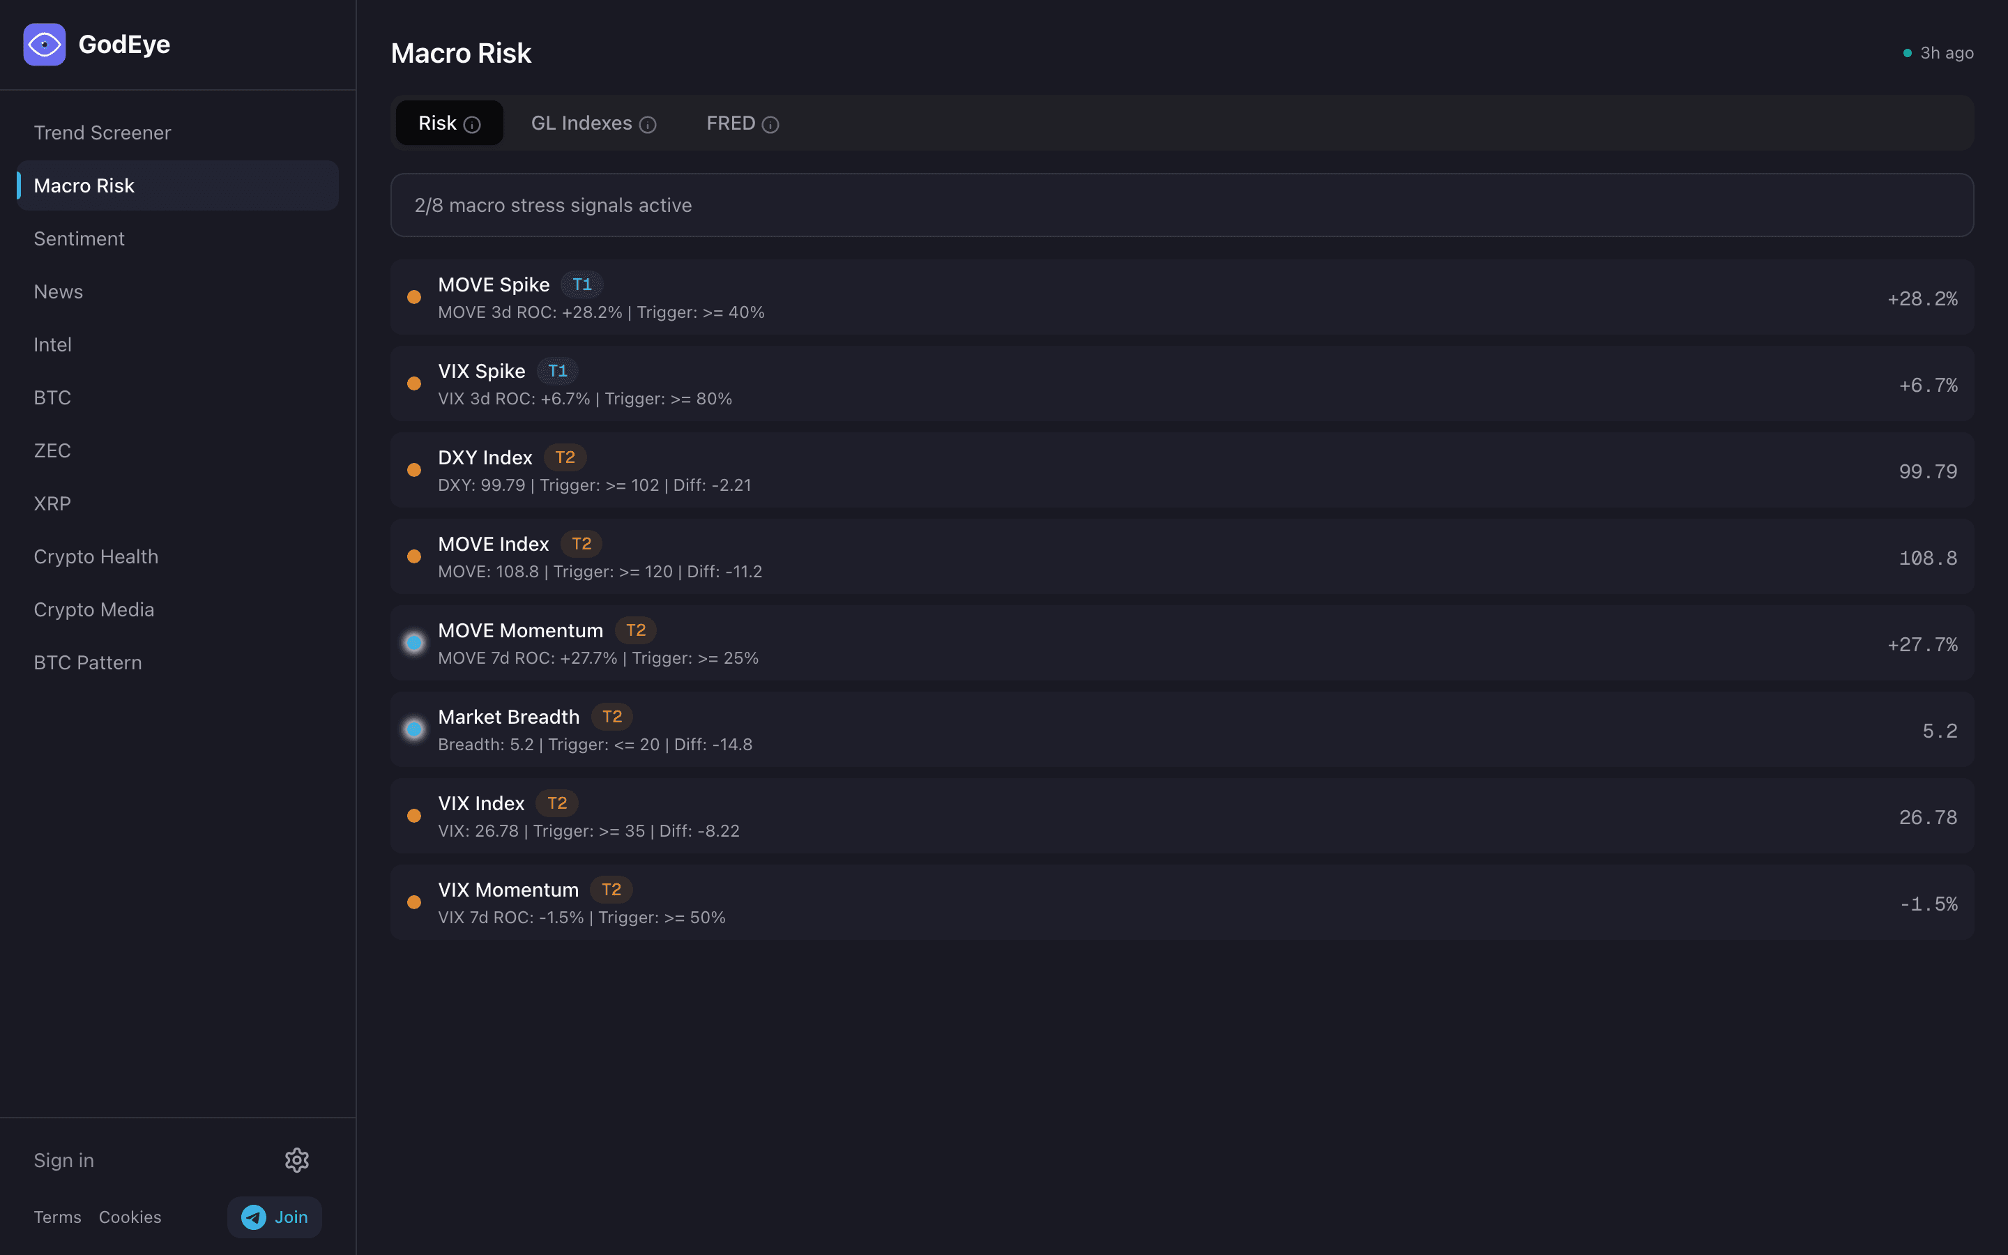
Task: Click the GodEye eye logo icon
Action: pyautogui.click(x=45, y=45)
